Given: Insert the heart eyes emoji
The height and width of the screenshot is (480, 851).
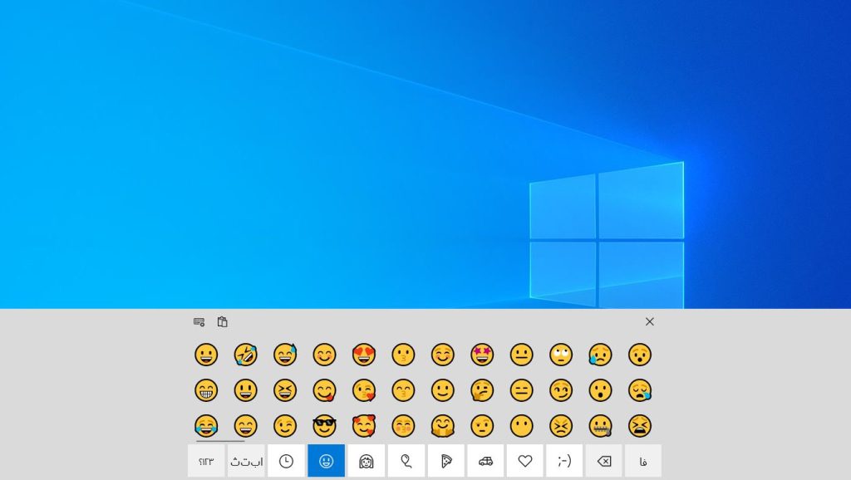Looking at the screenshot, I should [364, 355].
